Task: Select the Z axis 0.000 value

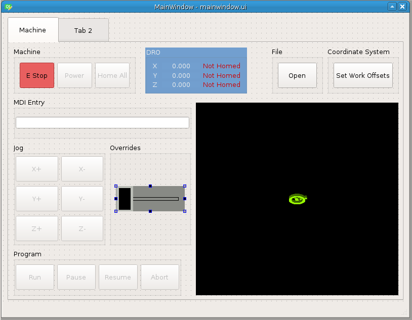Action: (x=181, y=84)
